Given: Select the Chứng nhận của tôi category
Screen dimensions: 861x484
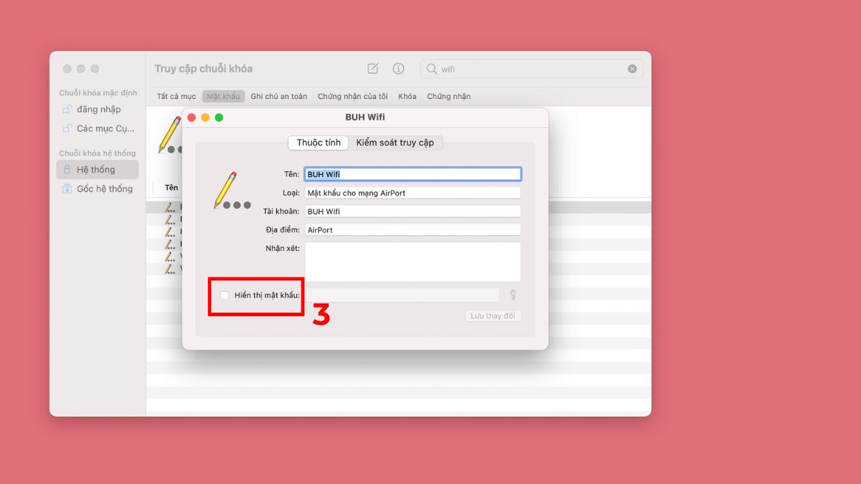Looking at the screenshot, I should click(352, 95).
